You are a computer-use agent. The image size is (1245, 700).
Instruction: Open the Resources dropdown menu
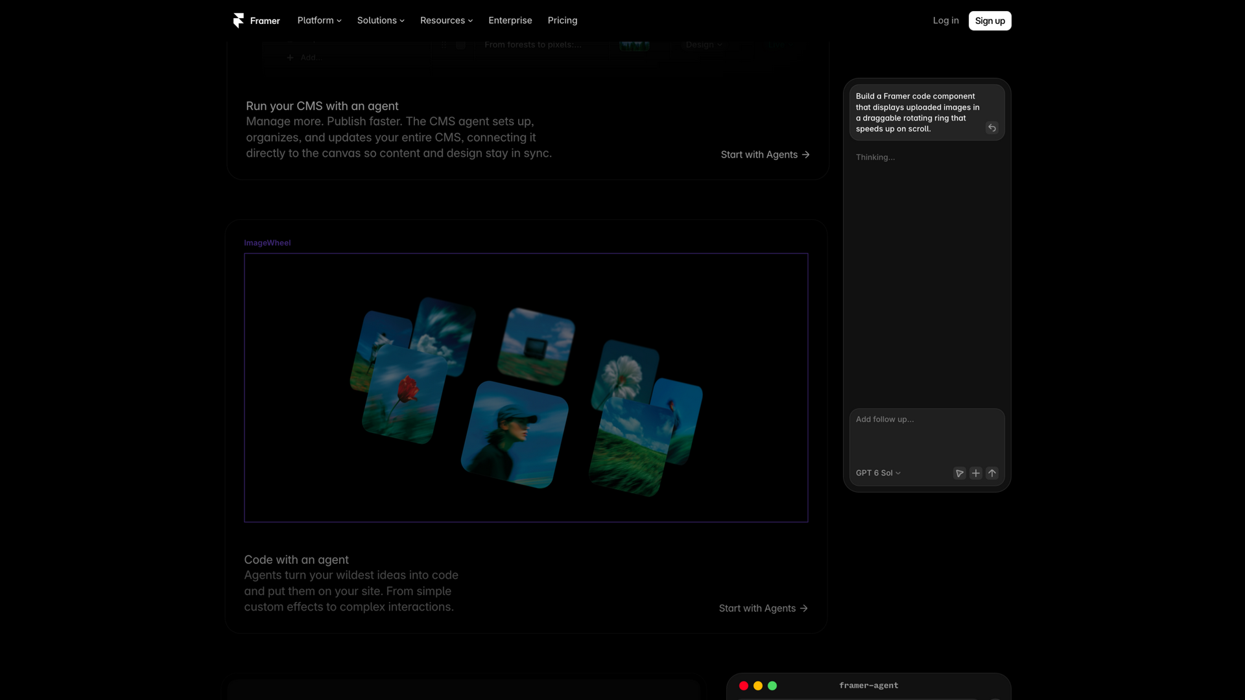point(446,21)
